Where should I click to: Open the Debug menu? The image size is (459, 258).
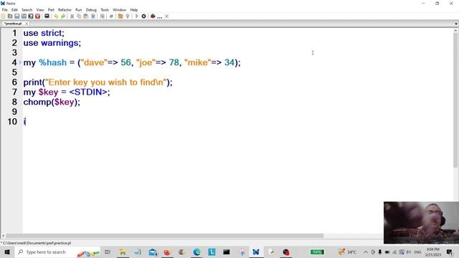pyautogui.click(x=91, y=9)
